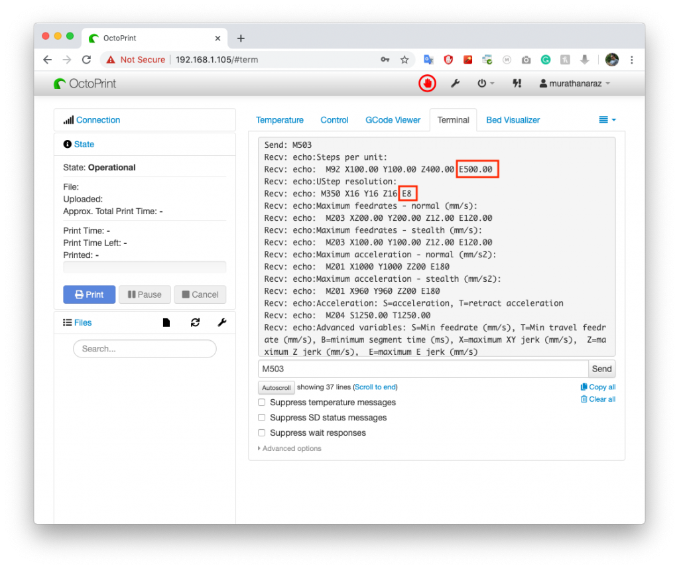The image size is (679, 569).
Task: Click the emergency stop hand icon
Action: click(427, 84)
